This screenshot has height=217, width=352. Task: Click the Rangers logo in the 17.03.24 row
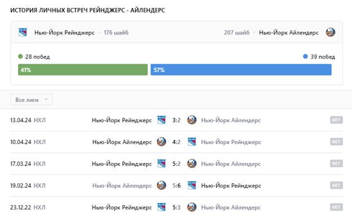click(161, 163)
